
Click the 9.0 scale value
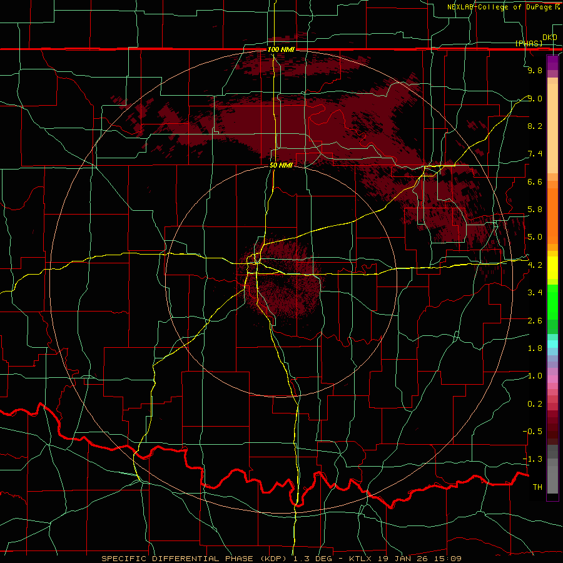tap(535, 98)
